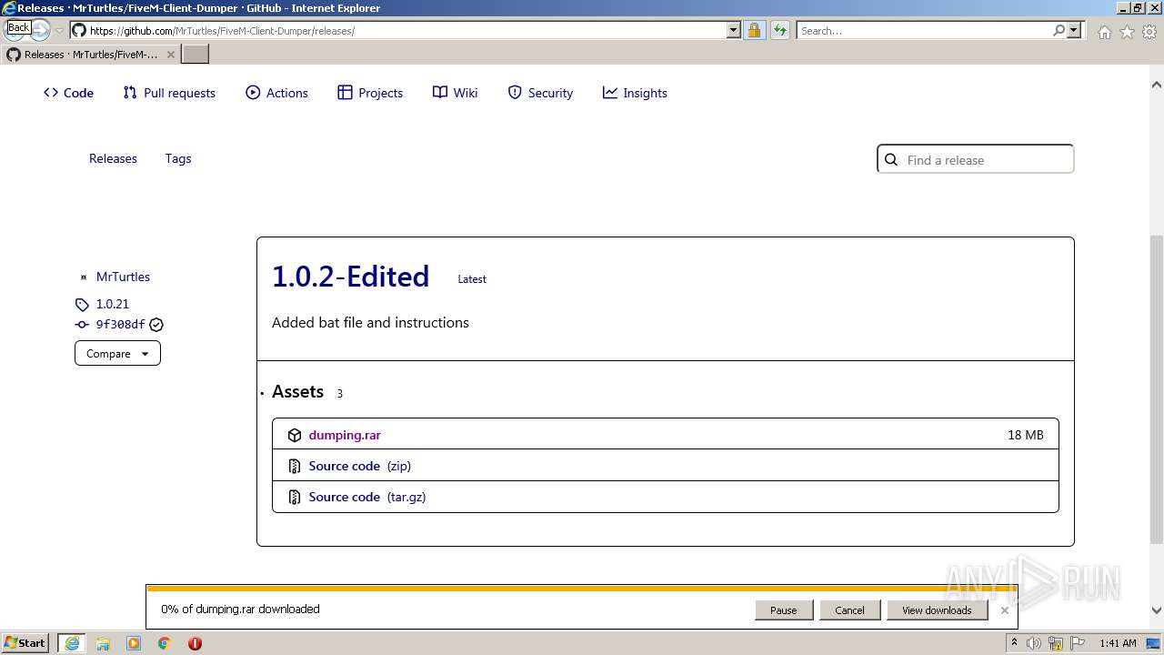
Task: Open tag 1.0.21 link
Action: coord(113,304)
